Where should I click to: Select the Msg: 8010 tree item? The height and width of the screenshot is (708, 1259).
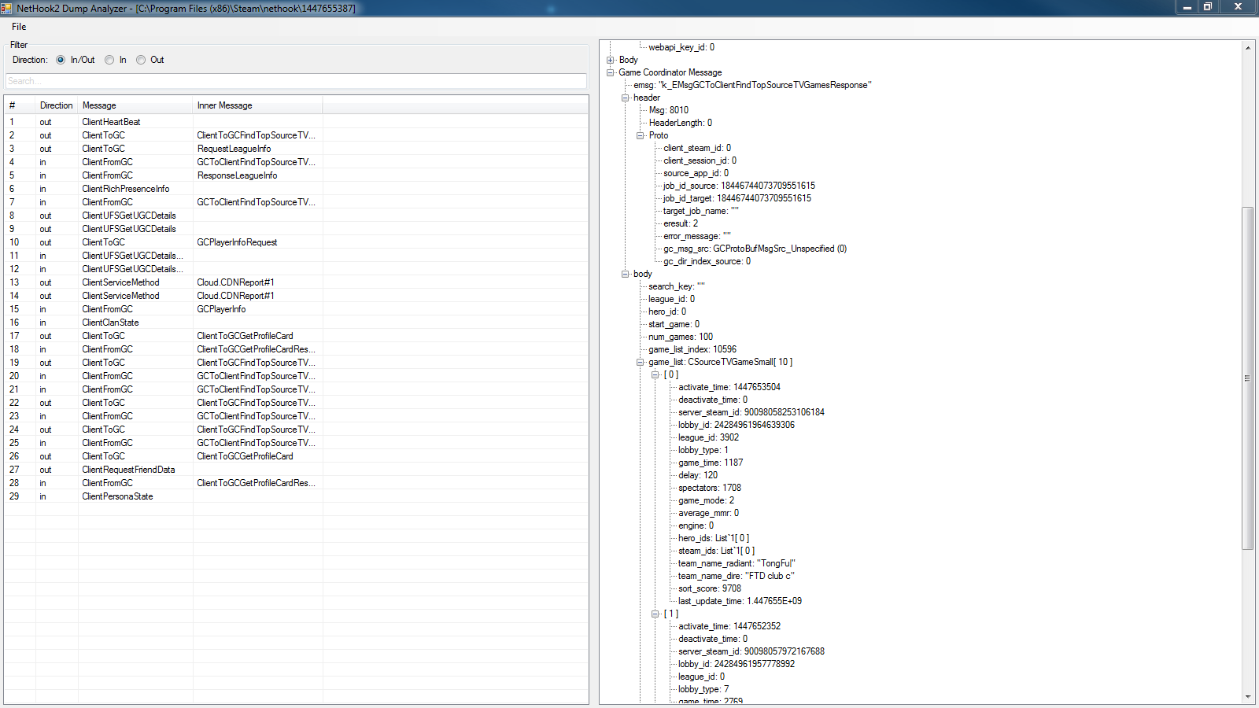tap(668, 110)
